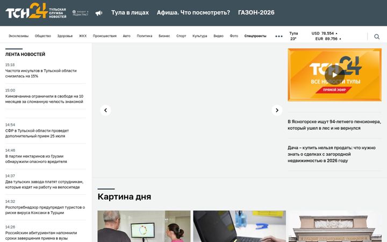Select Фото category

pyautogui.click(x=234, y=36)
